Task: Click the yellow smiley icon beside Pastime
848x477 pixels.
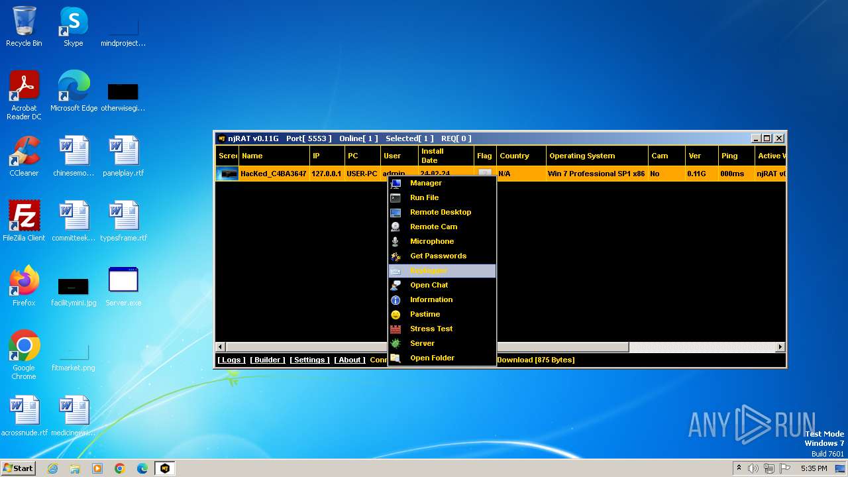Action: [396, 314]
